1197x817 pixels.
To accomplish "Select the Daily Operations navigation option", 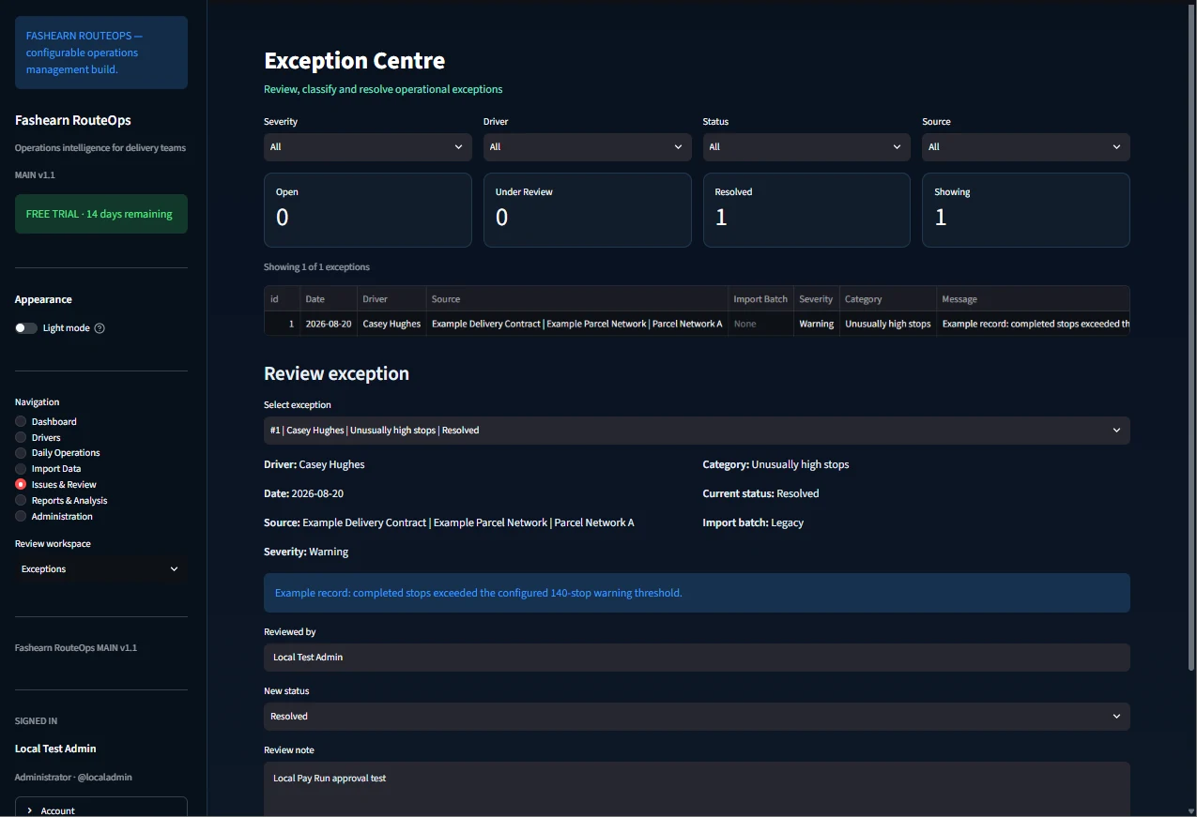I will (57, 453).
